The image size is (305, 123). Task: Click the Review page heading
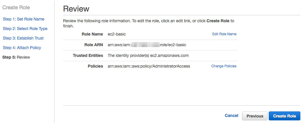click(x=76, y=9)
